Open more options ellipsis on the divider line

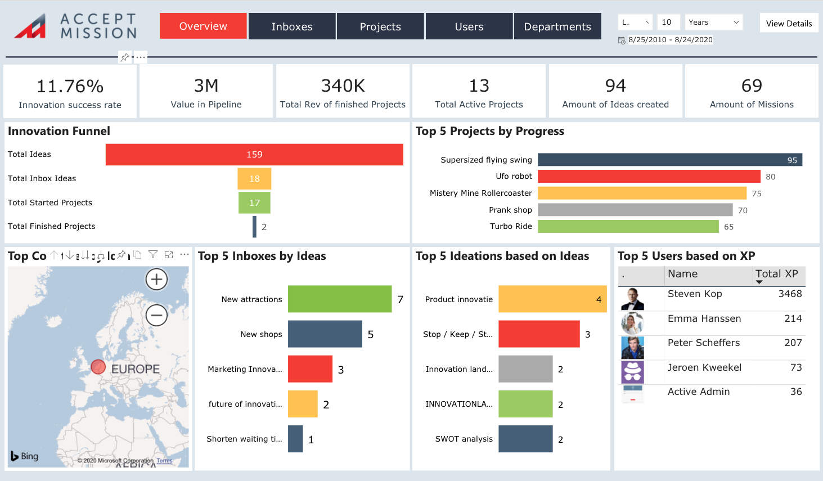(141, 57)
